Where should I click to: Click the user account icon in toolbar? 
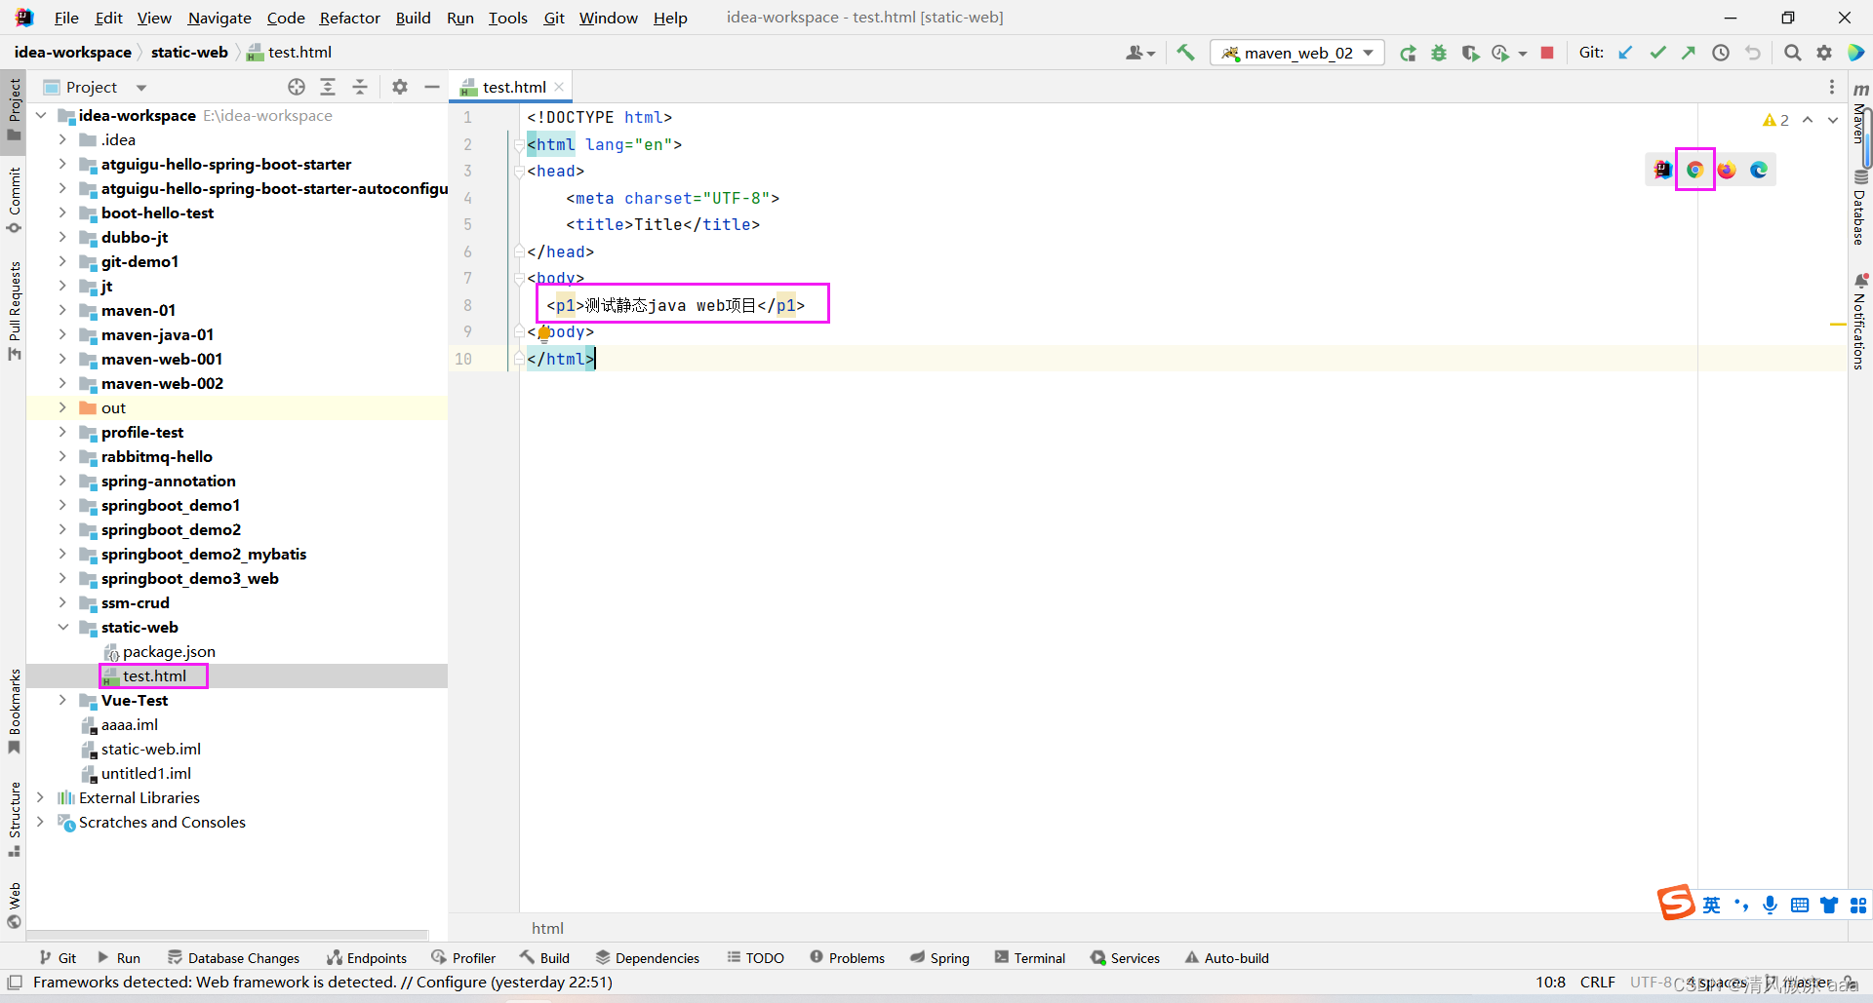click(x=1139, y=53)
